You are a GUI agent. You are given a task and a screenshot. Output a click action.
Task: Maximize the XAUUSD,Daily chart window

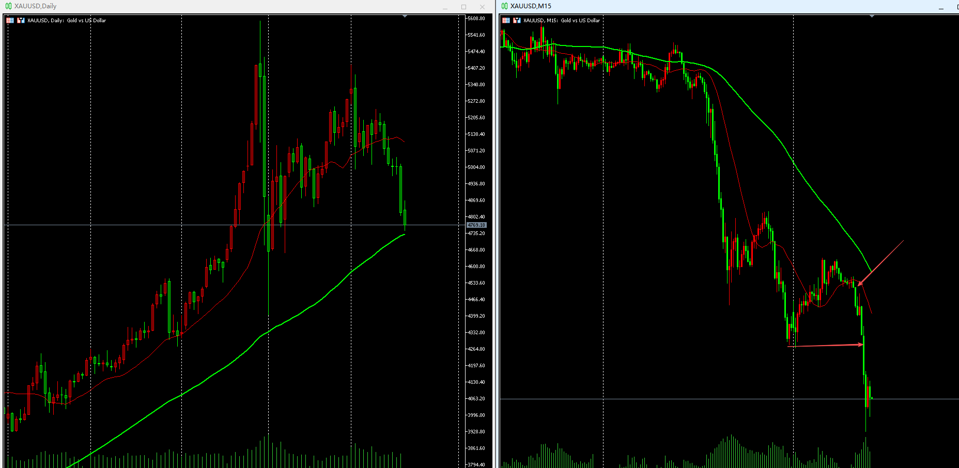coord(463,7)
